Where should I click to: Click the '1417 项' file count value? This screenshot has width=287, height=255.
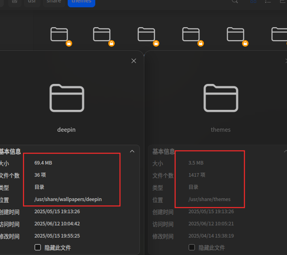197,175
